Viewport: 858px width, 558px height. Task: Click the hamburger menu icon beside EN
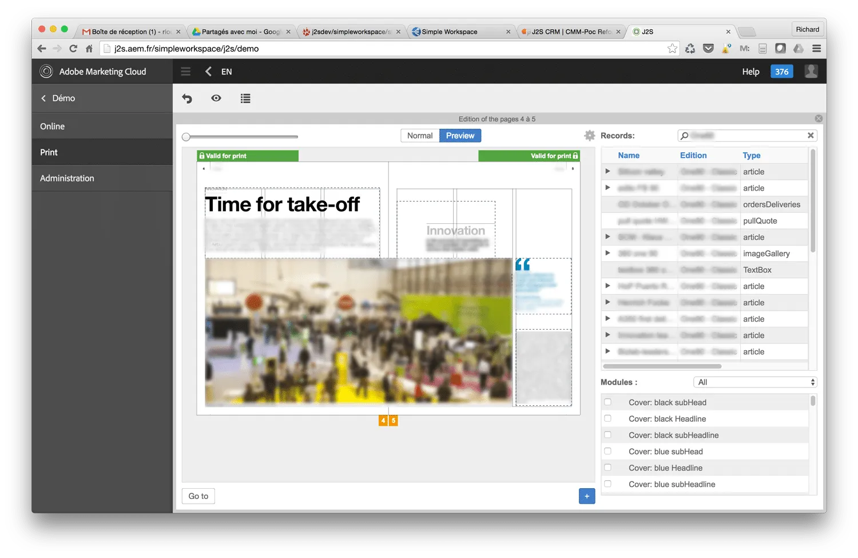click(185, 72)
